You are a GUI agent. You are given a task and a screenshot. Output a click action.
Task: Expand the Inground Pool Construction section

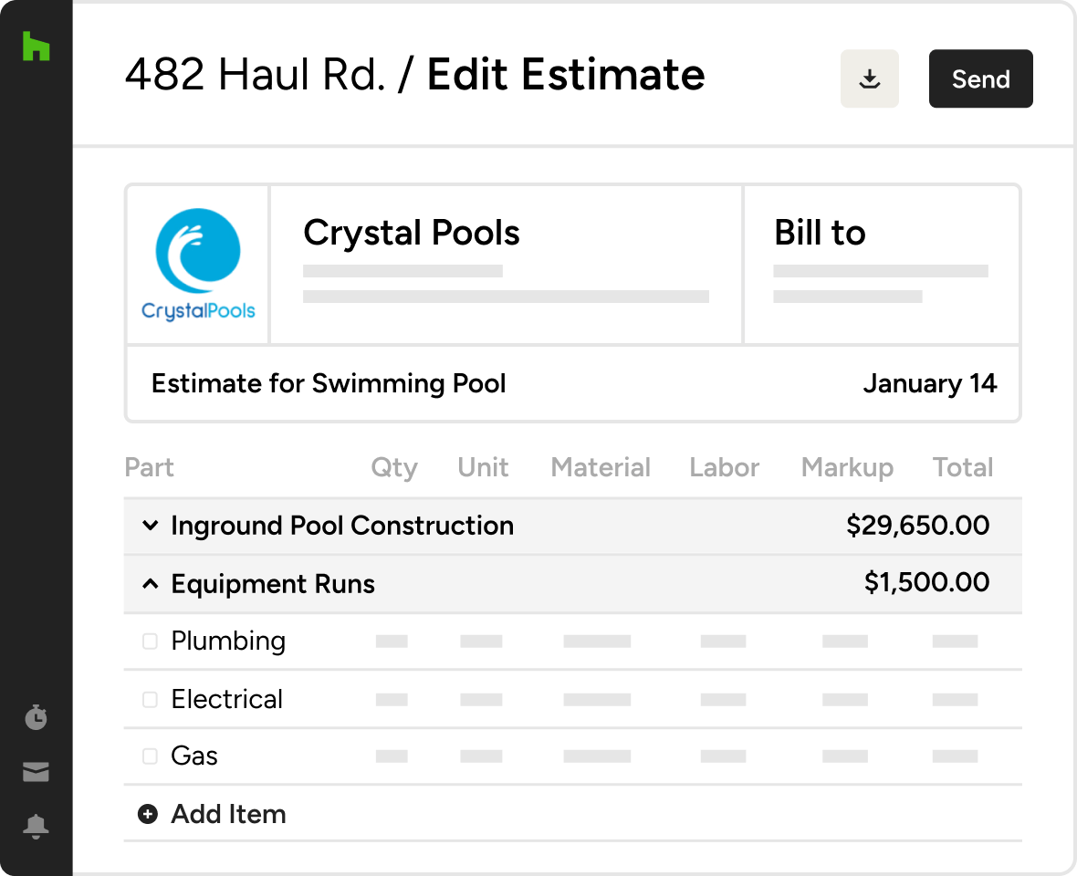pyautogui.click(x=150, y=527)
